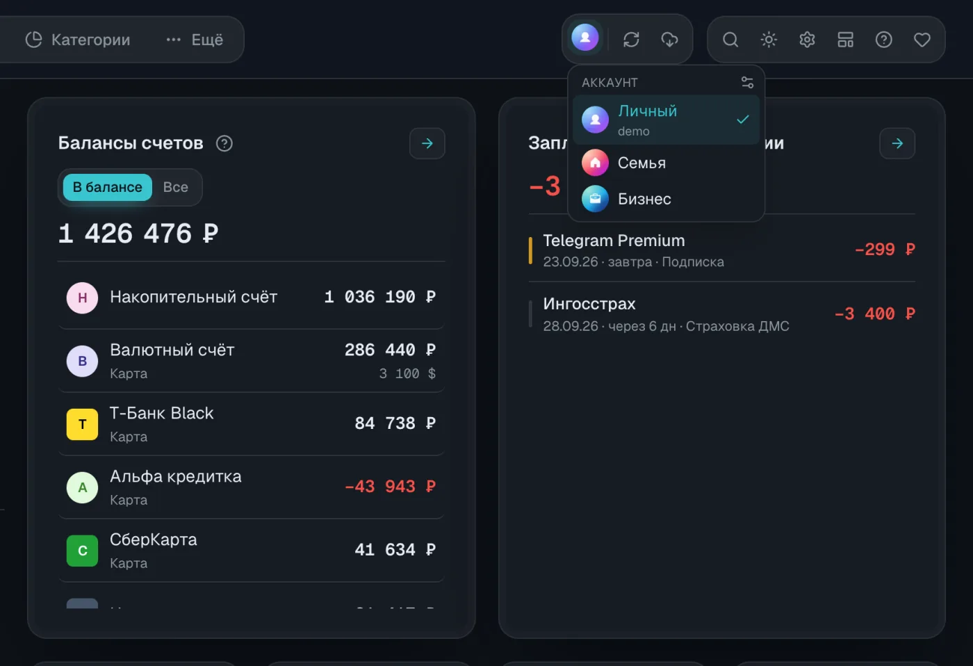This screenshot has width=973, height=666.
Task: Open the Ещё more menu
Action: tap(195, 40)
